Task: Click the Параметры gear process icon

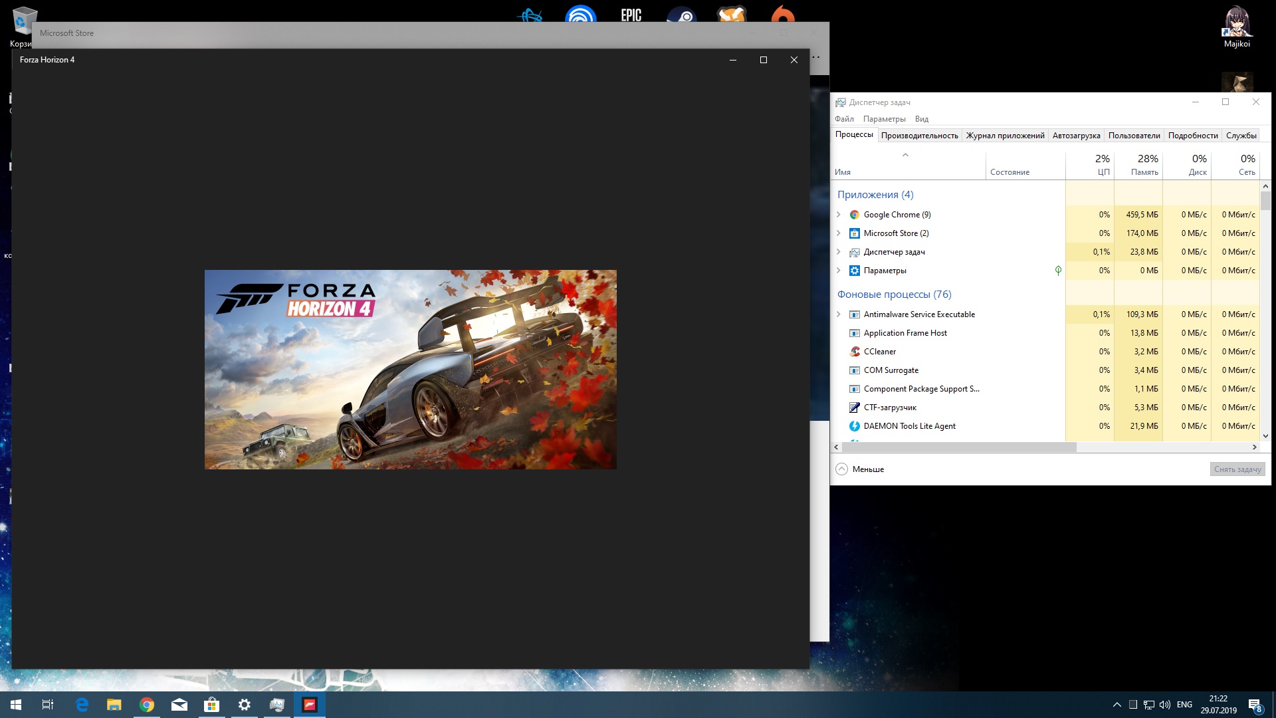Action: pyautogui.click(x=855, y=271)
